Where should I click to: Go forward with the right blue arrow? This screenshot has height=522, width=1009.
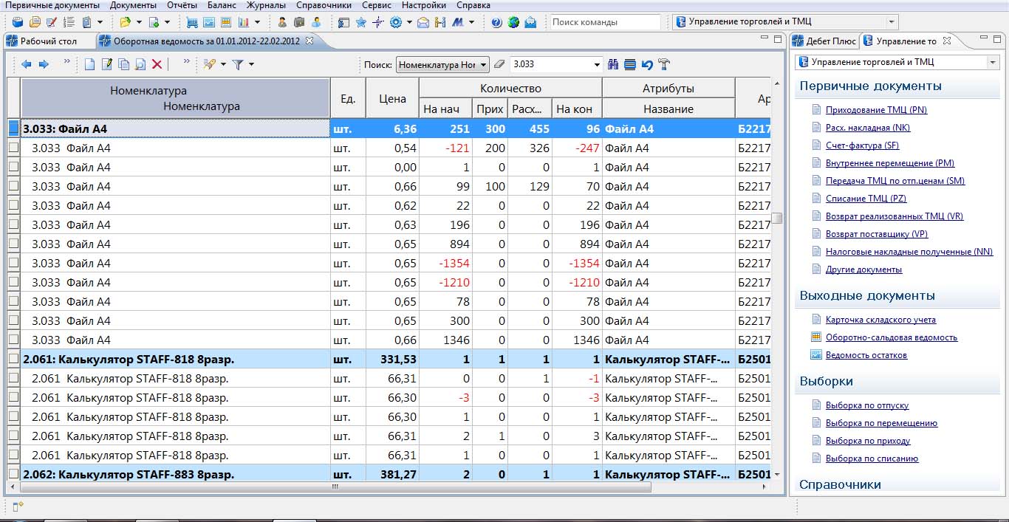pos(44,64)
